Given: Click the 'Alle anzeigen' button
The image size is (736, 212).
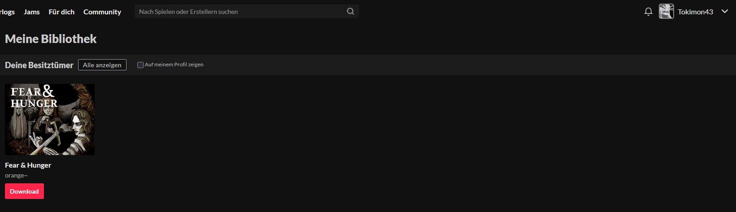Looking at the screenshot, I should (x=102, y=65).
